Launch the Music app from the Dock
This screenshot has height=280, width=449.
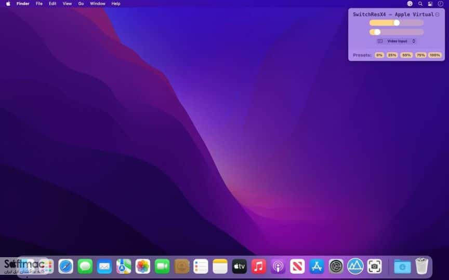tap(259, 267)
